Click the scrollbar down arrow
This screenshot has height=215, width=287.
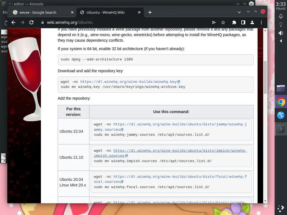tap(265, 201)
